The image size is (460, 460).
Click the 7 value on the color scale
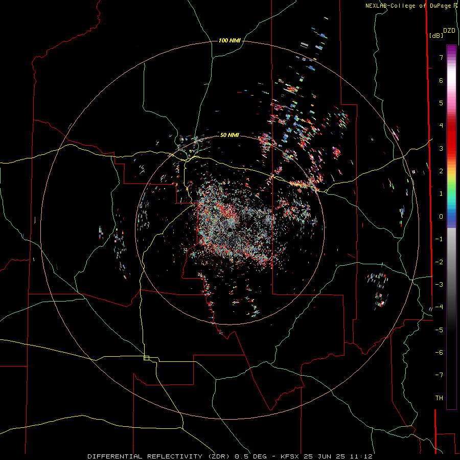coord(441,57)
